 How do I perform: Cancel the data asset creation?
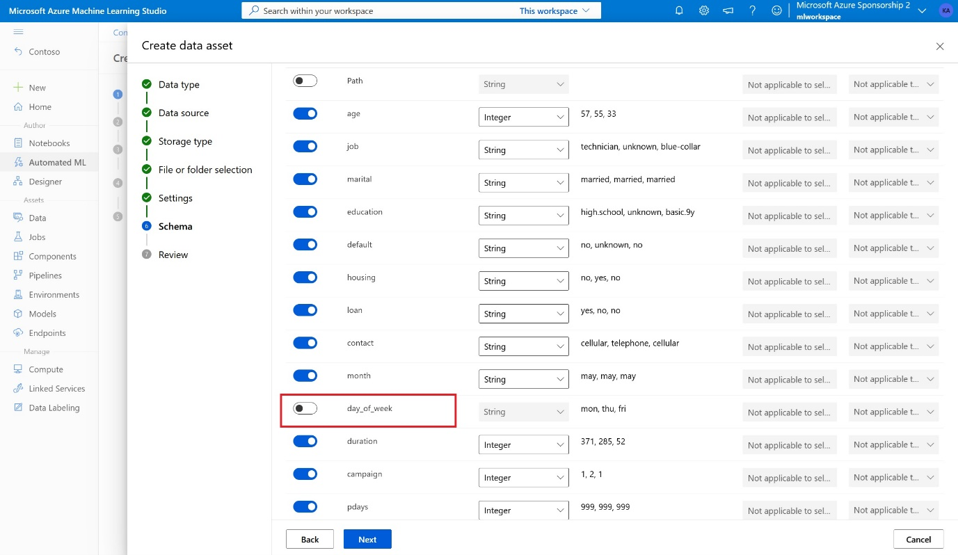coord(918,539)
